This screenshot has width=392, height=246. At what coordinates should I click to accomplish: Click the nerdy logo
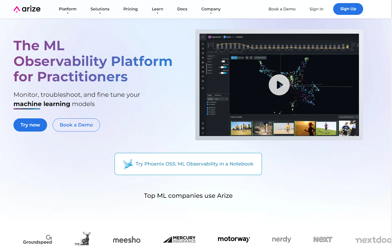(282, 239)
